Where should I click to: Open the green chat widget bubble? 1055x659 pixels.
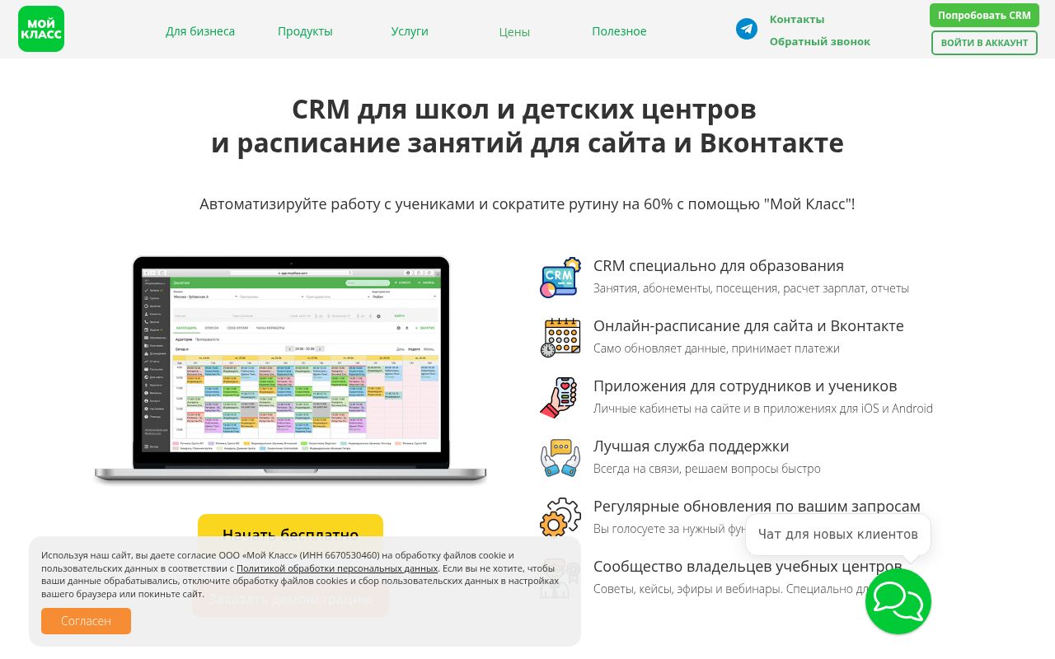[x=898, y=601]
